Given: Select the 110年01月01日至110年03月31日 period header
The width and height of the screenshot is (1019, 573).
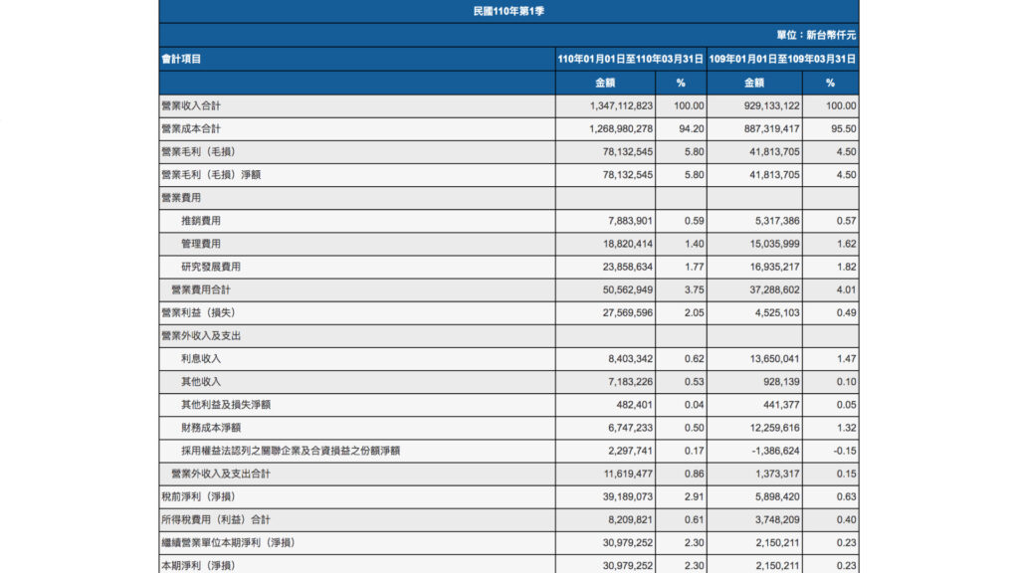Looking at the screenshot, I should [630, 59].
